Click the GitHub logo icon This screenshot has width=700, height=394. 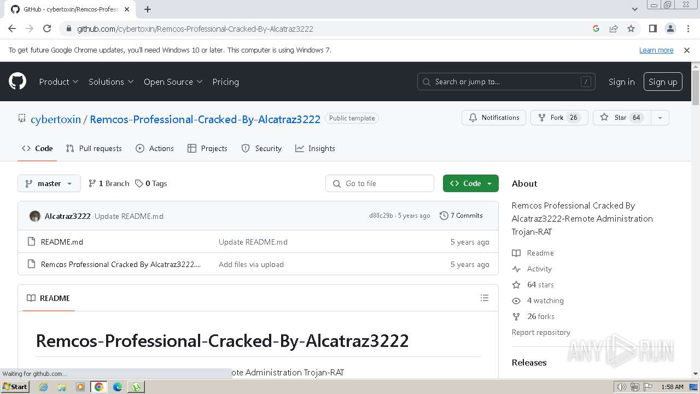tap(17, 82)
